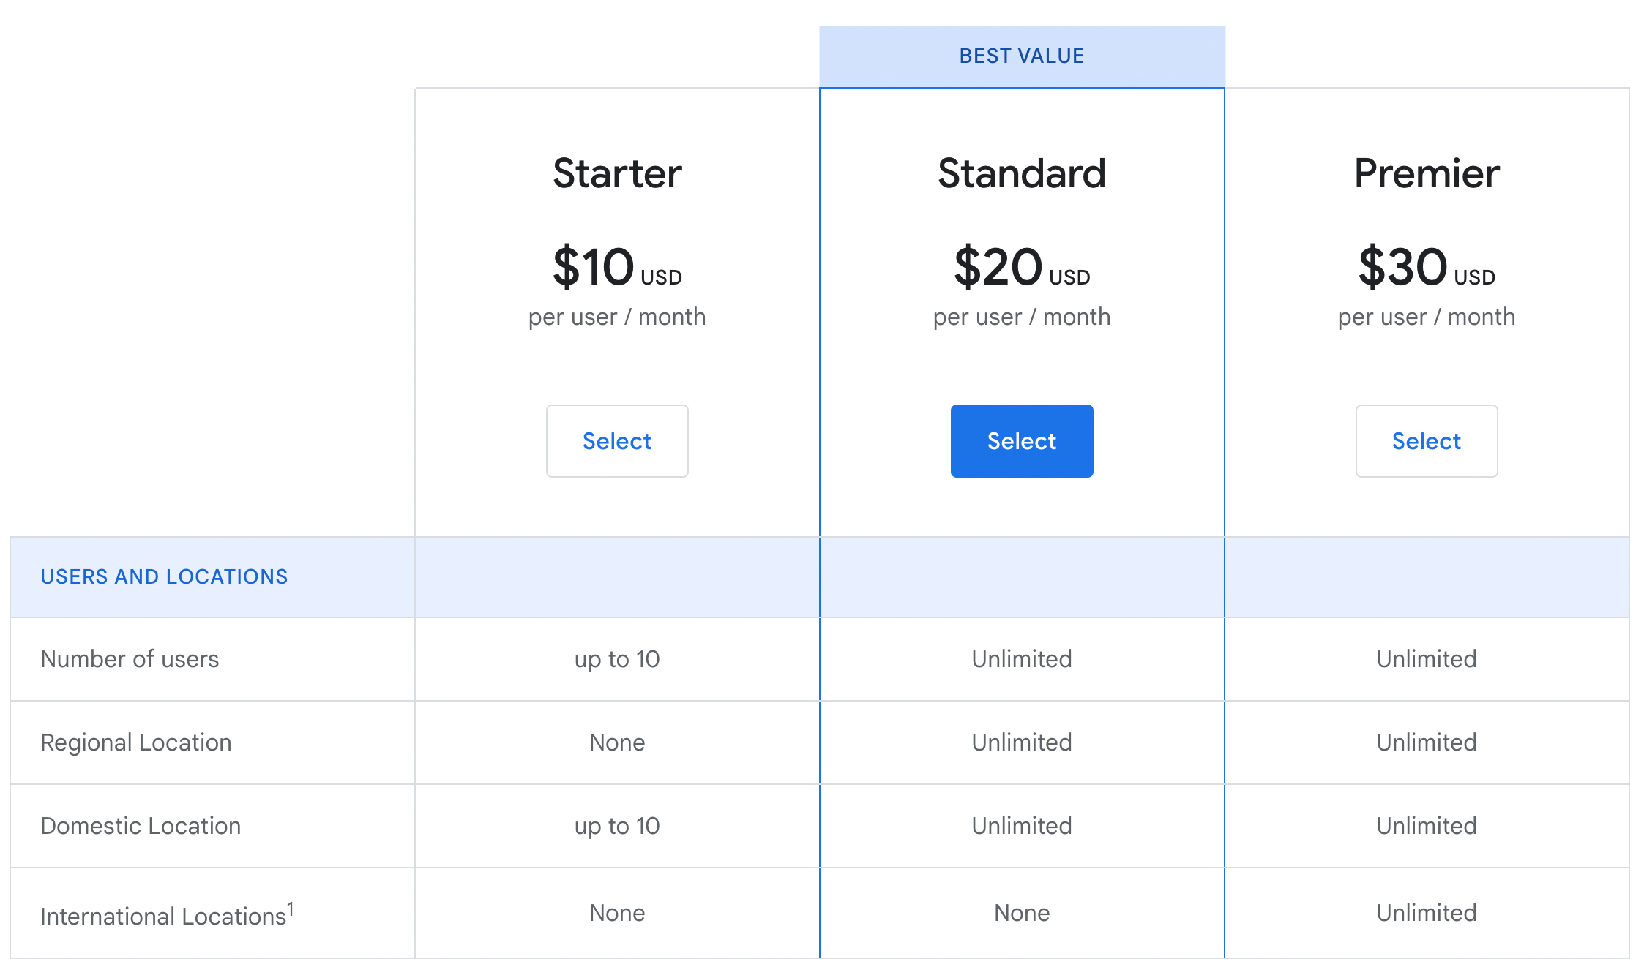Image resolution: width=1644 pixels, height=959 pixels.
Task: Click Starter's None International Locations cell
Action: pyautogui.click(x=617, y=913)
